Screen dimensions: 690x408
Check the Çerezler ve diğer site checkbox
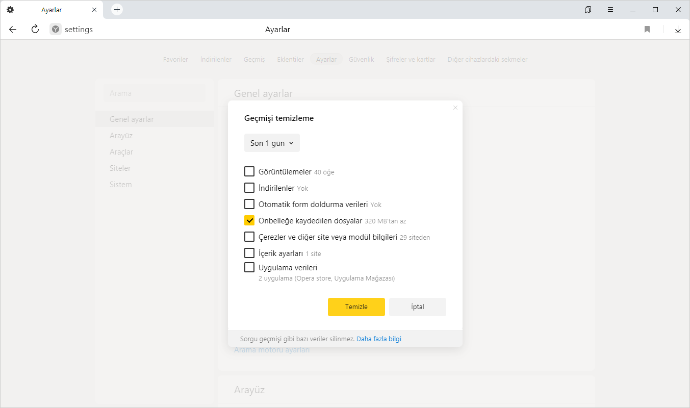pyautogui.click(x=249, y=237)
